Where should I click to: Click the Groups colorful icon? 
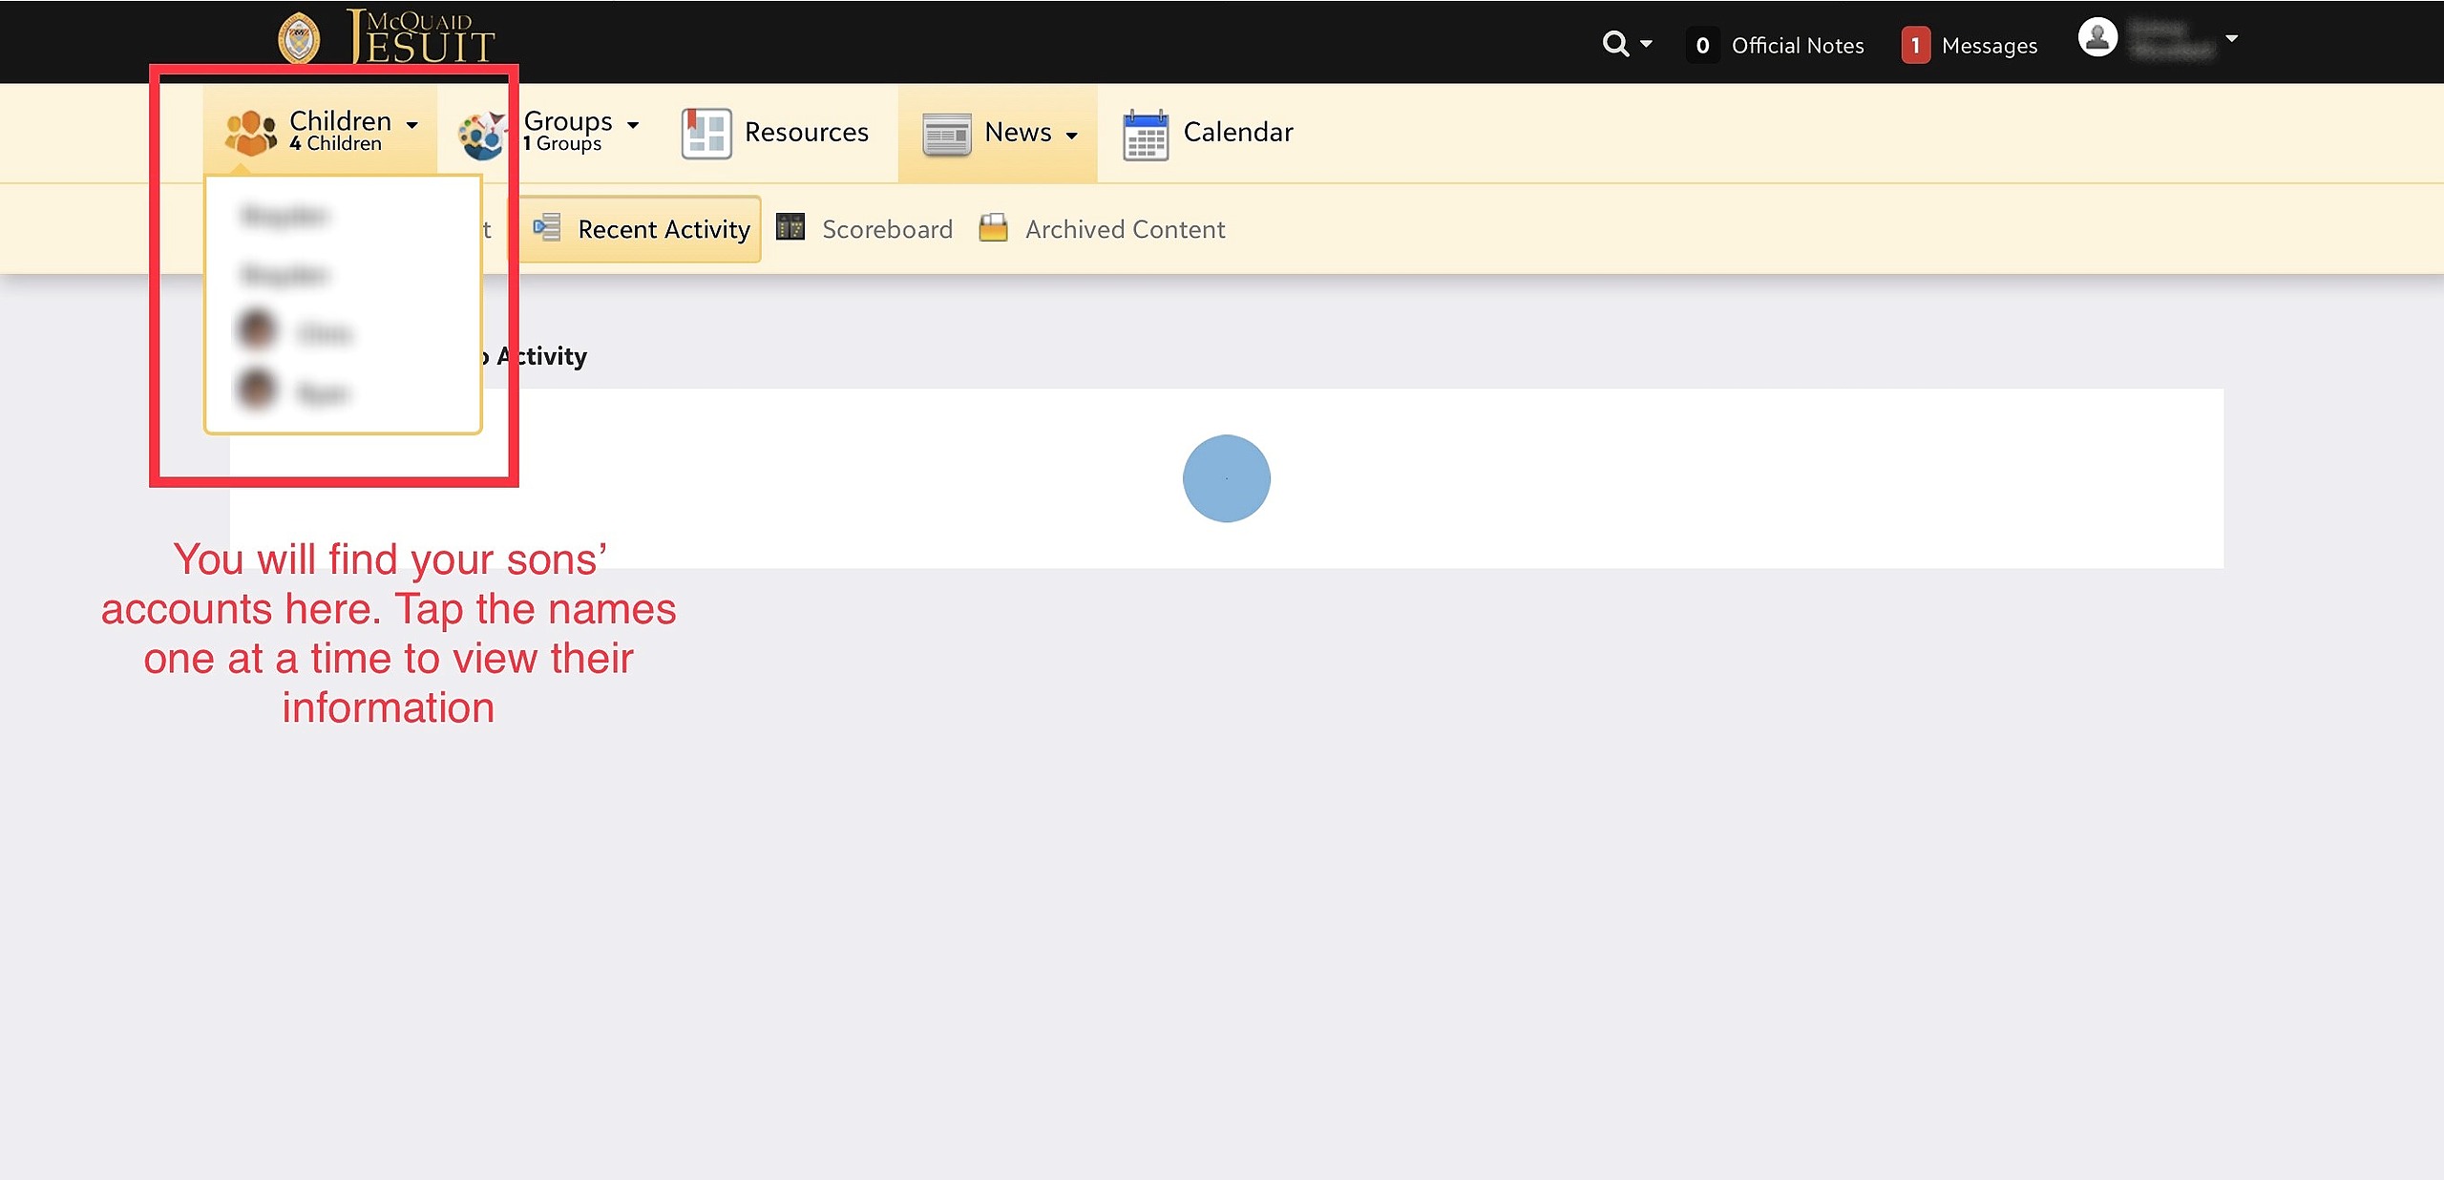[482, 135]
